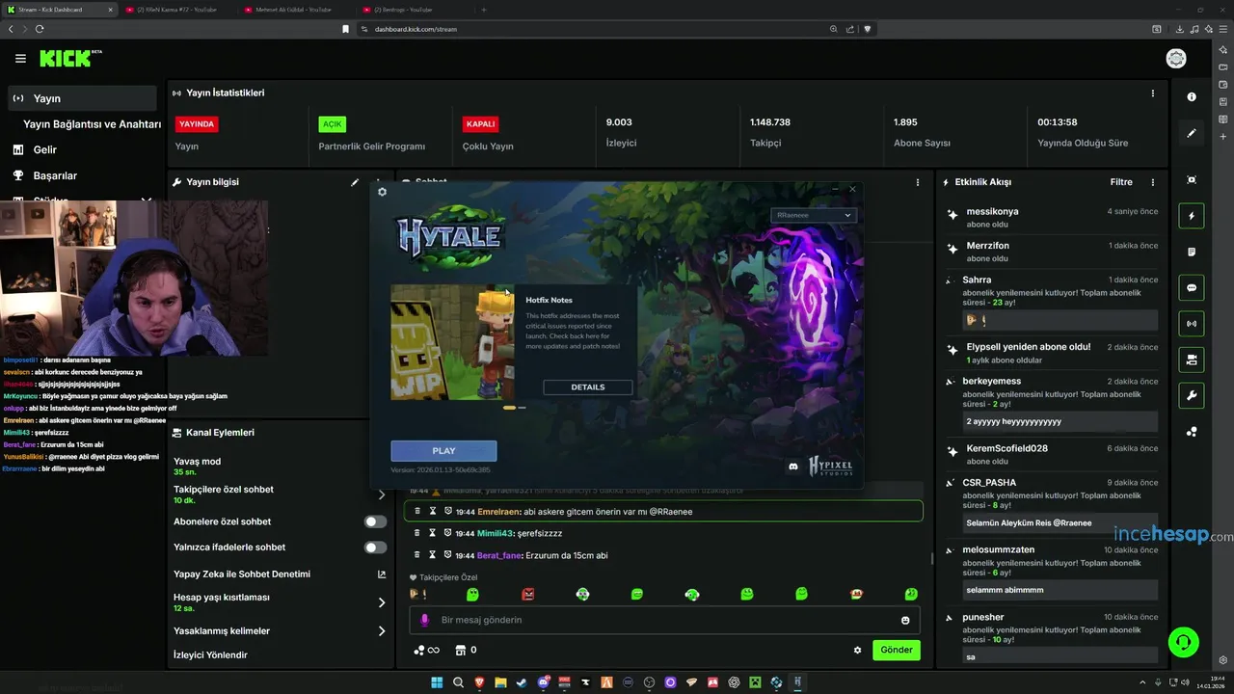This screenshot has width=1234, height=694.
Task: Click DETAILS under Hotfix Notes
Action: click(588, 387)
